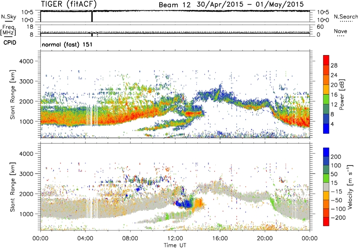The height and width of the screenshot is (248, 358).
Task: Click the "Time UT" axis title
Action: (175, 245)
